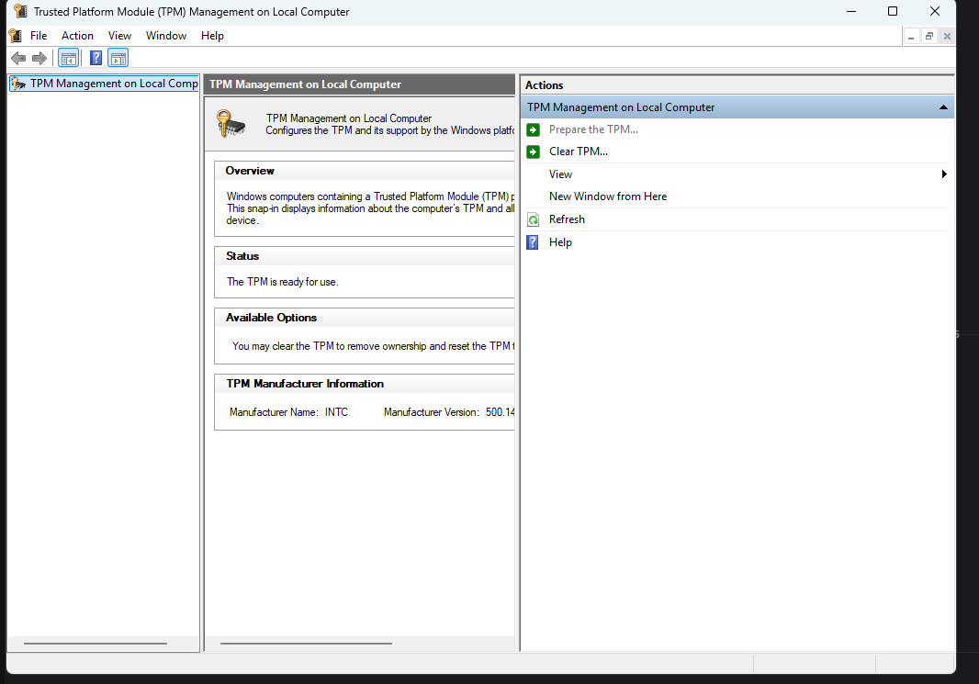Click the Forward arrow toolbar icon
979x684 pixels.
coord(39,58)
